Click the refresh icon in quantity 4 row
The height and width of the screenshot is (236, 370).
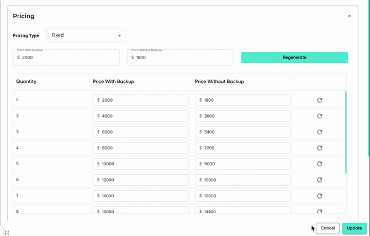tap(319, 148)
